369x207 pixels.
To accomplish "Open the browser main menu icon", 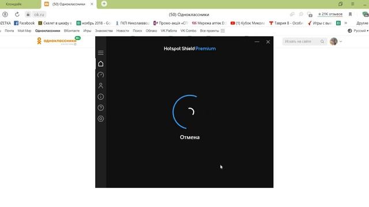I will 352,4.
